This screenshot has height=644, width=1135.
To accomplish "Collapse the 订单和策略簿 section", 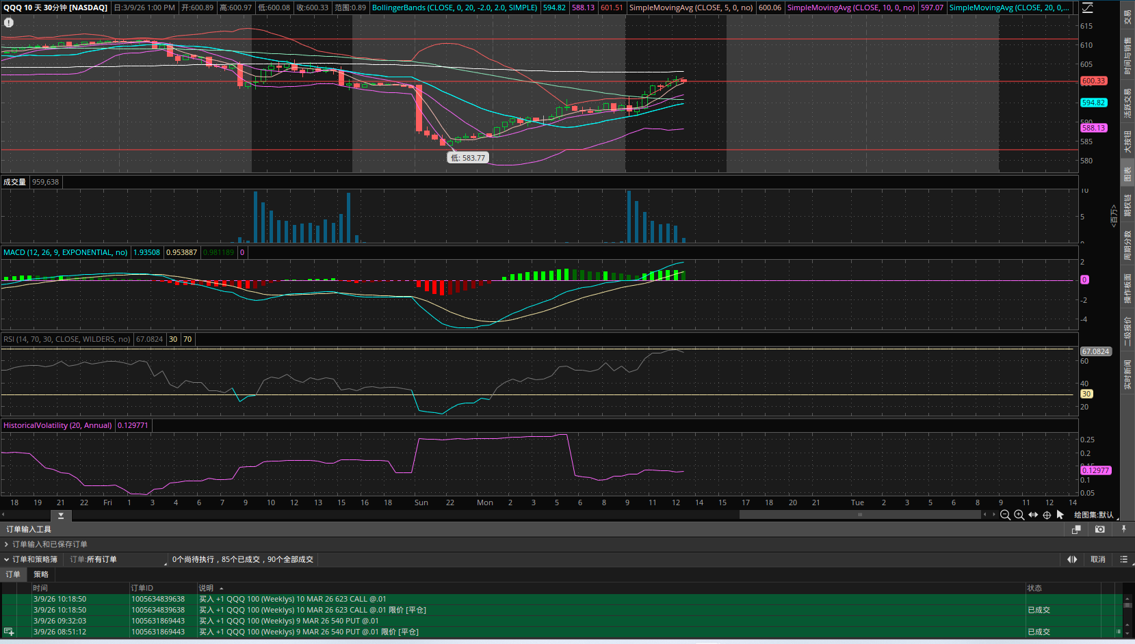I will tap(31, 559).
